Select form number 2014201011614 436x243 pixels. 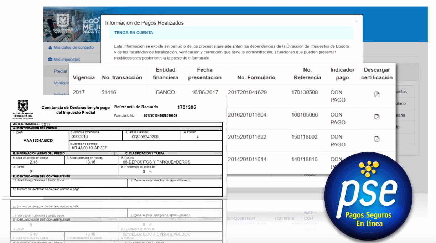pos(247,159)
